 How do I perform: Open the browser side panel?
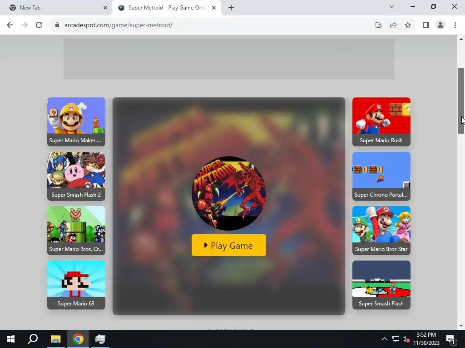426,25
